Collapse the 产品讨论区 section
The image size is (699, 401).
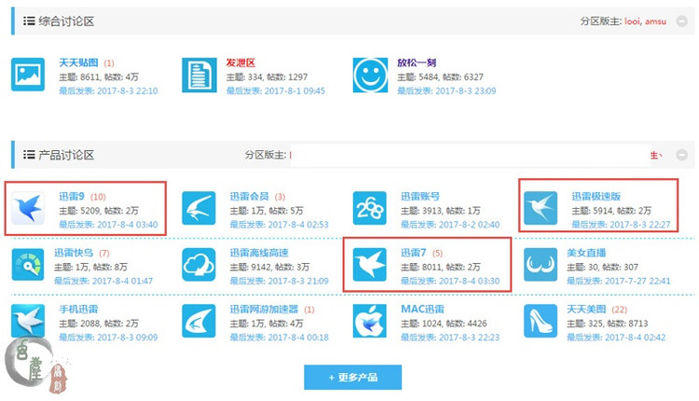681,155
